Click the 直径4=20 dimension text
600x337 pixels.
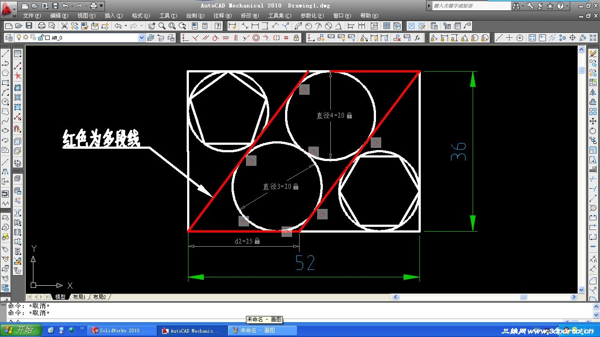tap(330, 115)
